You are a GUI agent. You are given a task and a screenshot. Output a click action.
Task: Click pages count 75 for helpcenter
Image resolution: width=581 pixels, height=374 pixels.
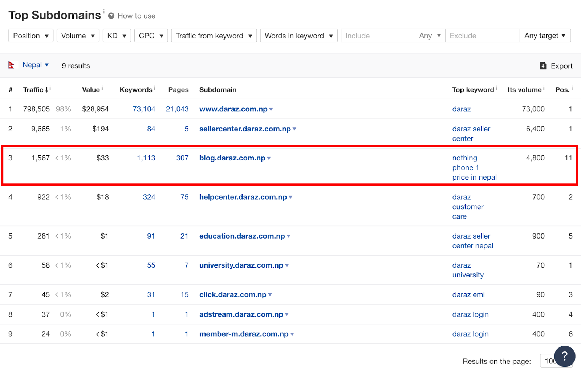click(x=185, y=197)
